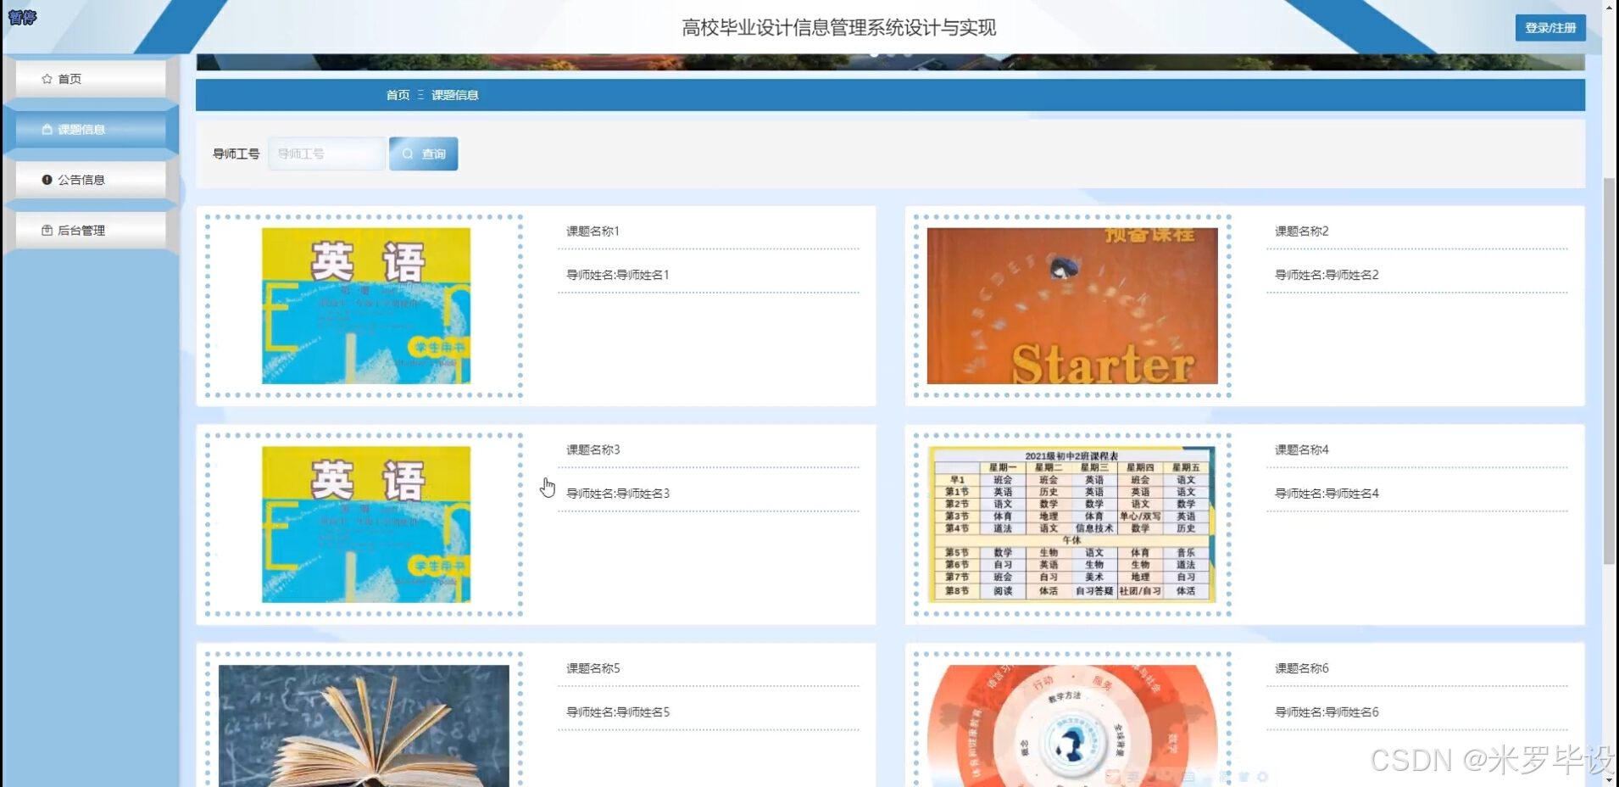The width and height of the screenshot is (1619, 787).
Task: Open the 课题名称6 circular diagram thumbnail
Action: point(1072,726)
